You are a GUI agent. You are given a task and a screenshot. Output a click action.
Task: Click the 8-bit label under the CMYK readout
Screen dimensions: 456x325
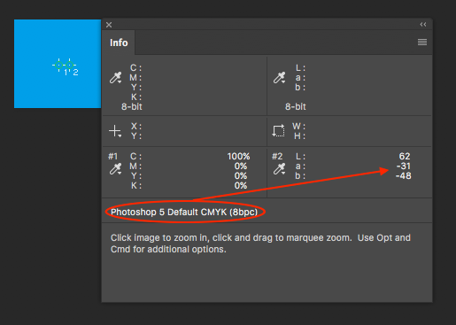pos(132,106)
